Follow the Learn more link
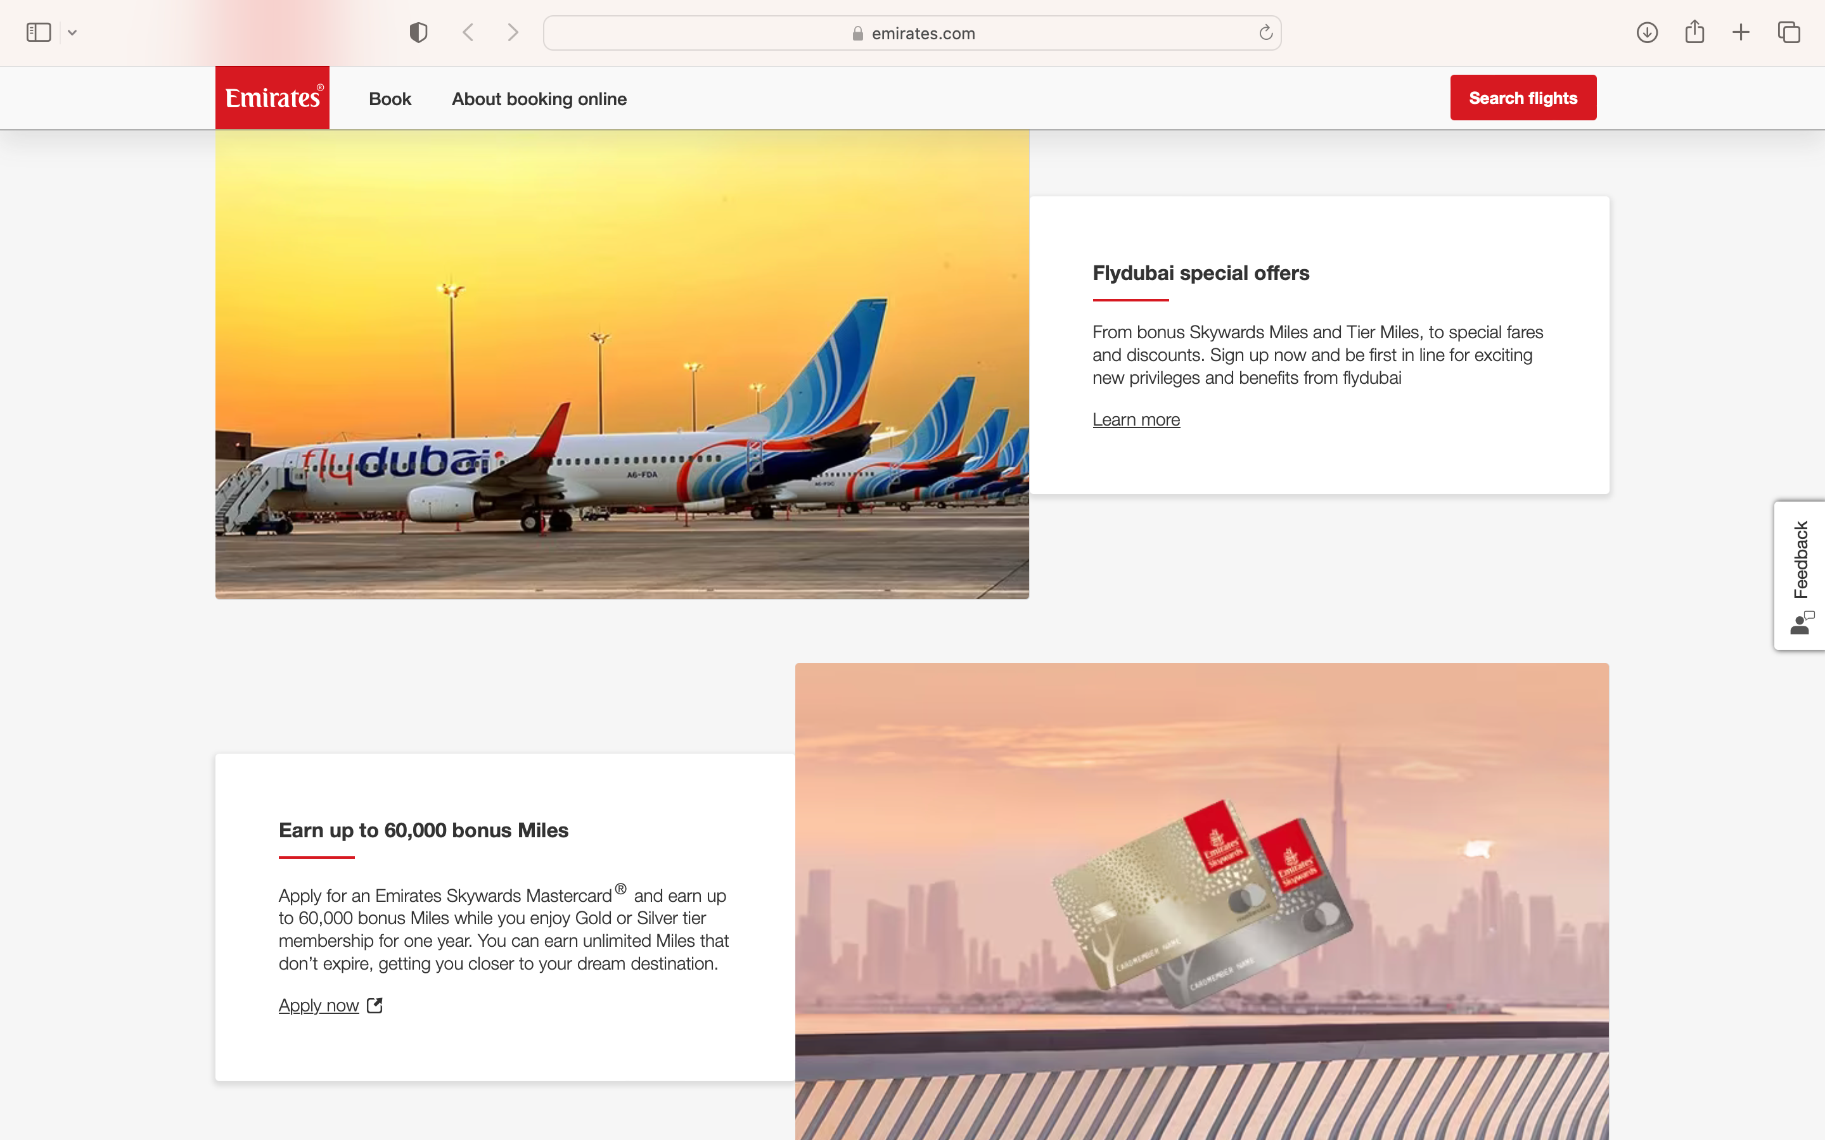This screenshot has width=1825, height=1140. click(1136, 420)
